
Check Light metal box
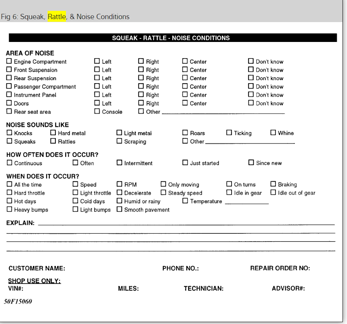(119, 133)
